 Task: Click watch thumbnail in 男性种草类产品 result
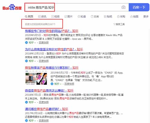pyautogui.click(x=31, y=78)
